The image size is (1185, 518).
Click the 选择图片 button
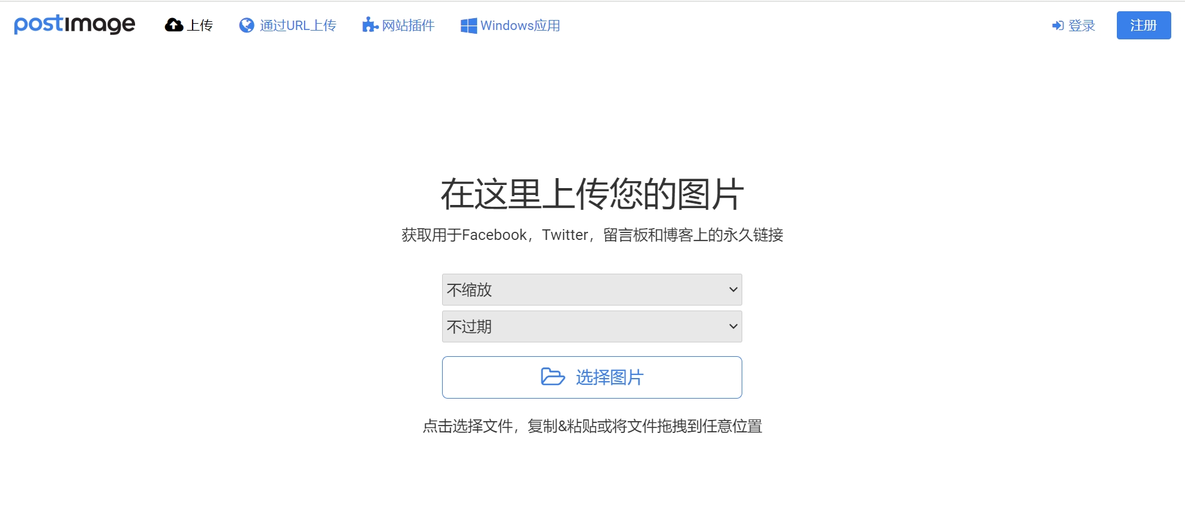[592, 377]
